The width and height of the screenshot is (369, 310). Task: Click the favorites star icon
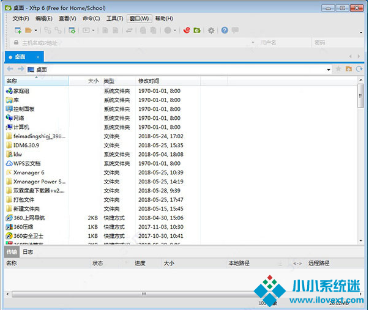[338, 69]
